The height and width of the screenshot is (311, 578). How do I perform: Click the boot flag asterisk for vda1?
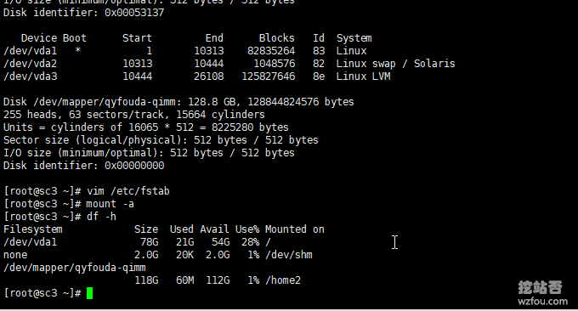click(77, 50)
